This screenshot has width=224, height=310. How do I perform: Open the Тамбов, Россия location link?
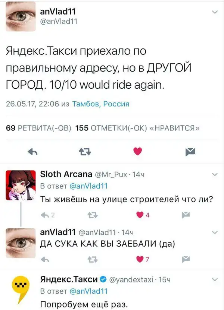pos(100,104)
